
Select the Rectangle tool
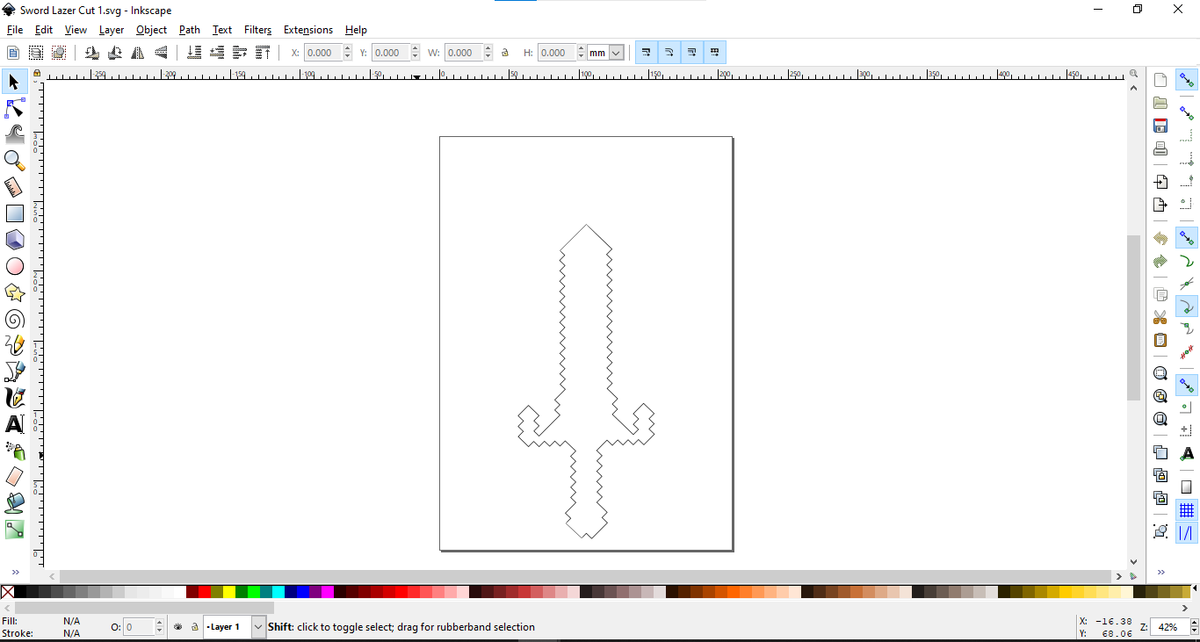[14, 213]
